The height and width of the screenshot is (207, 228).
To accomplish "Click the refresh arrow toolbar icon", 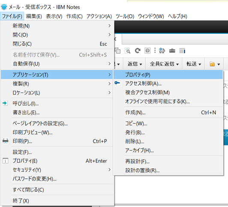I will pos(138,51).
